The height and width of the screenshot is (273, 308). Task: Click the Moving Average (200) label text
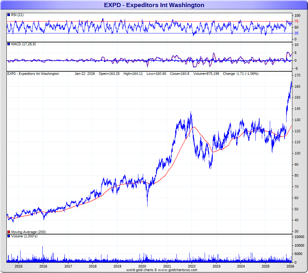click(29, 232)
